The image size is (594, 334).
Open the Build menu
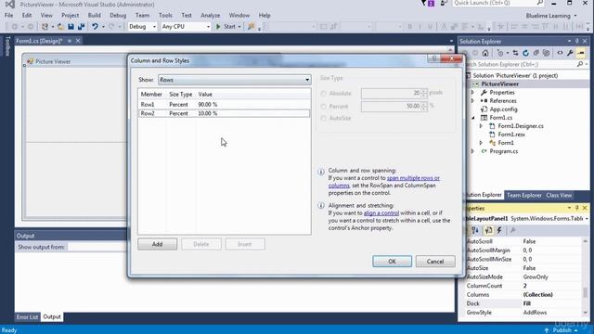95,15
